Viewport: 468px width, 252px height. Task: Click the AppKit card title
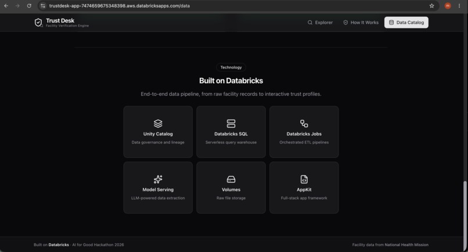(x=304, y=190)
